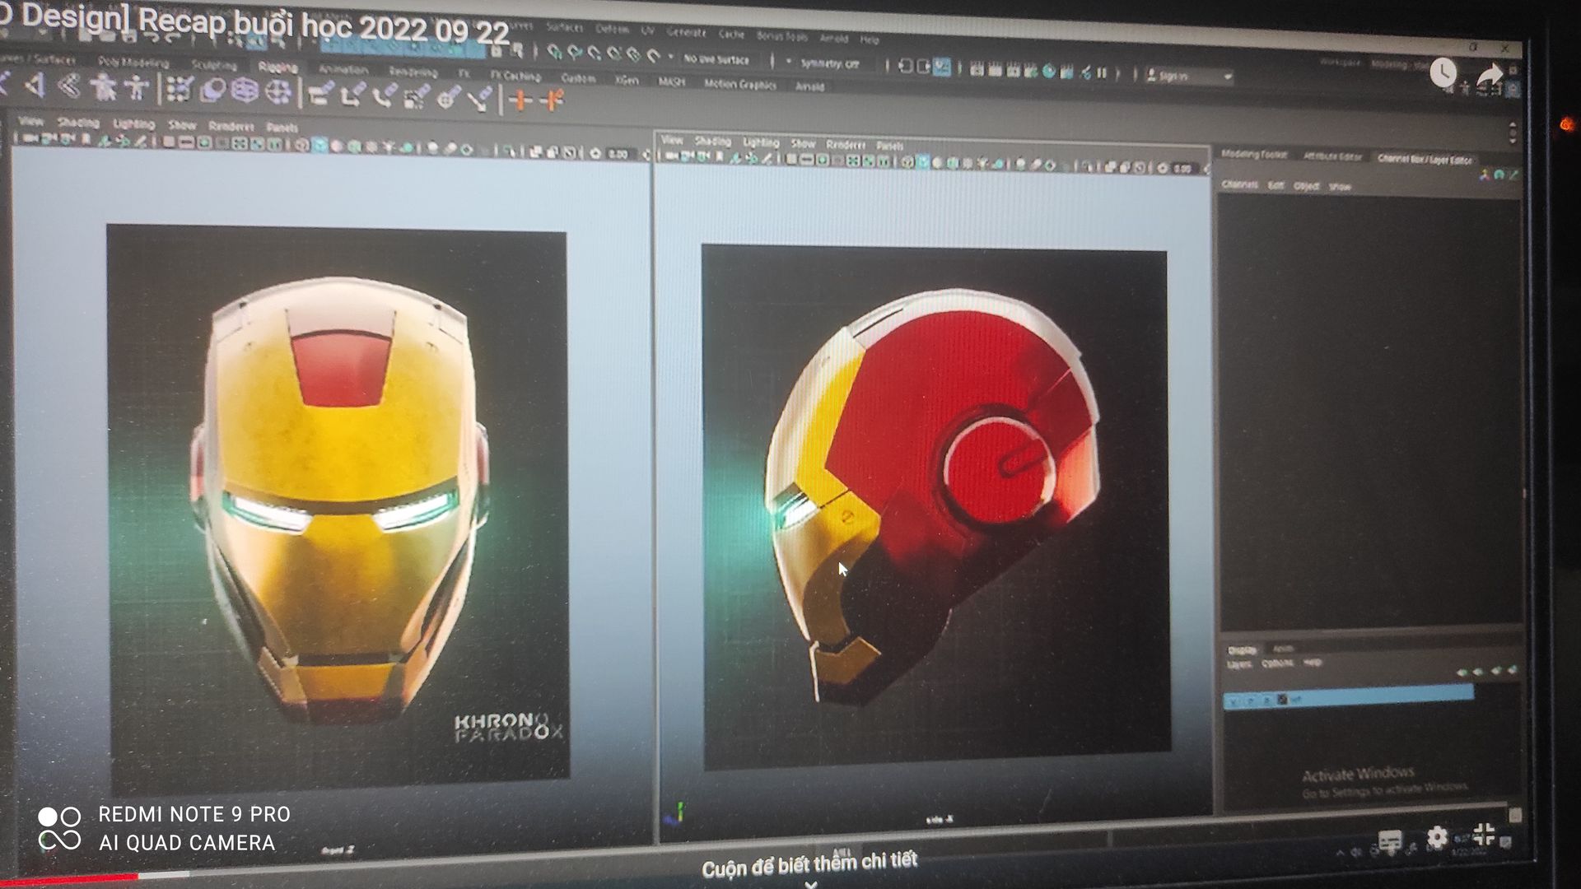The image size is (1581, 889).
Task: Exit fullscreen in video player
Action: pyautogui.click(x=1484, y=835)
